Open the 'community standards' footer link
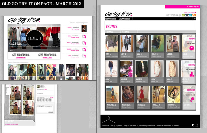 tap(147, 126)
